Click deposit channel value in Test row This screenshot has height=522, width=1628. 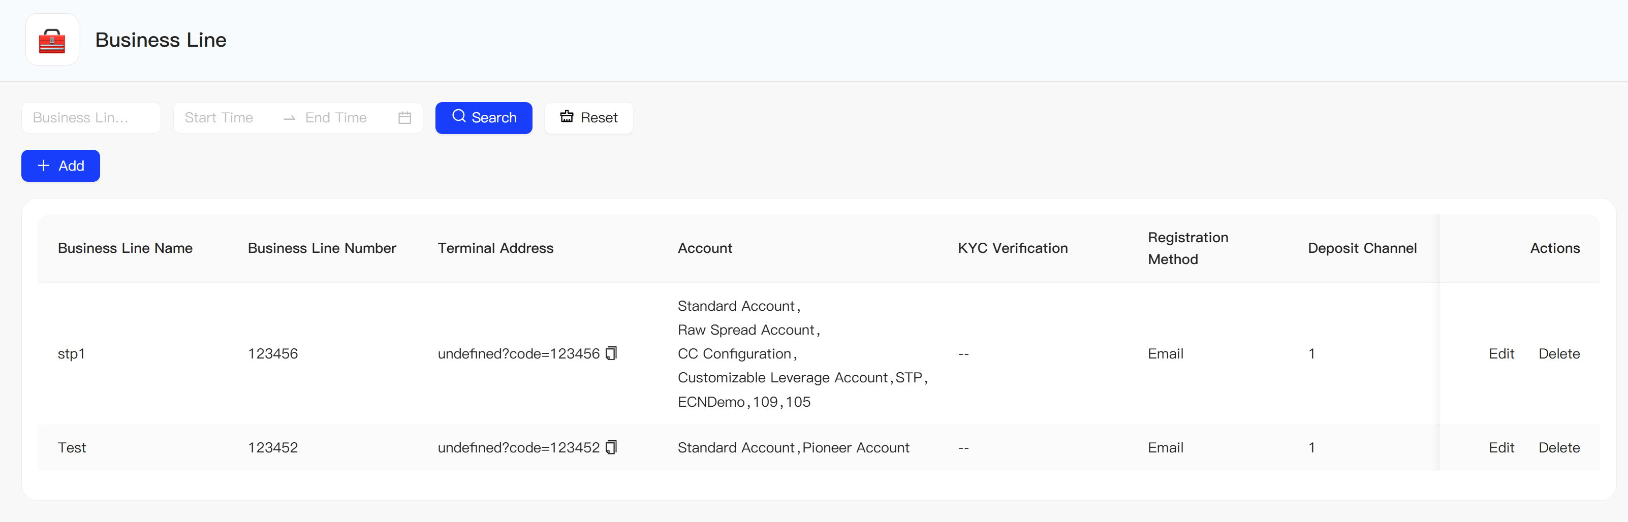(1311, 448)
